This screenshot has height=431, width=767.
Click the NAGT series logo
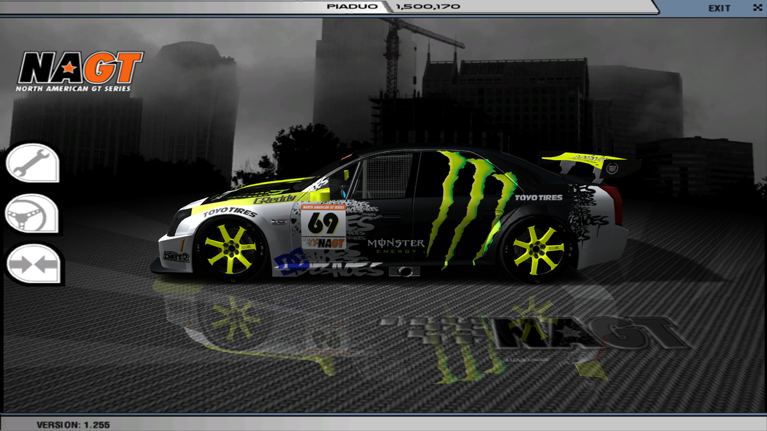coord(80,71)
